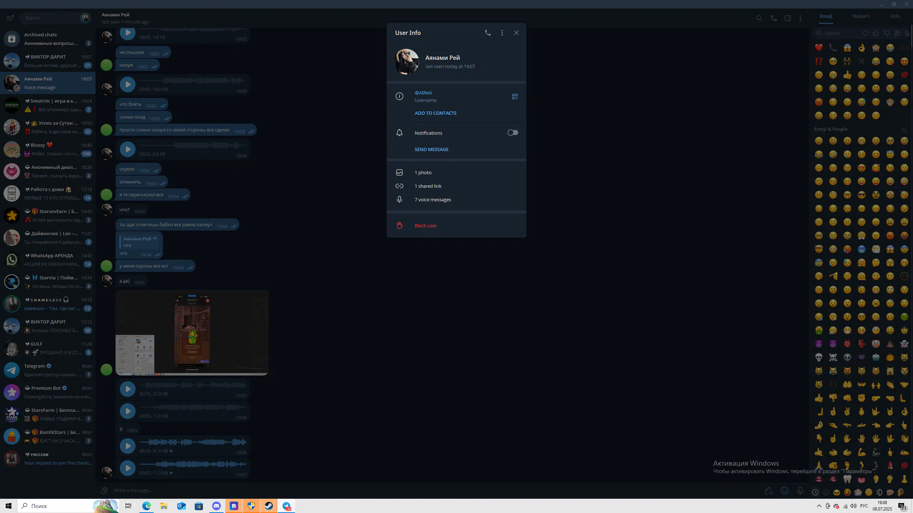This screenshot has width=913, height=513.
Task: Open Discord from the Windows taskbar
Action: click(x=216, y=506)
